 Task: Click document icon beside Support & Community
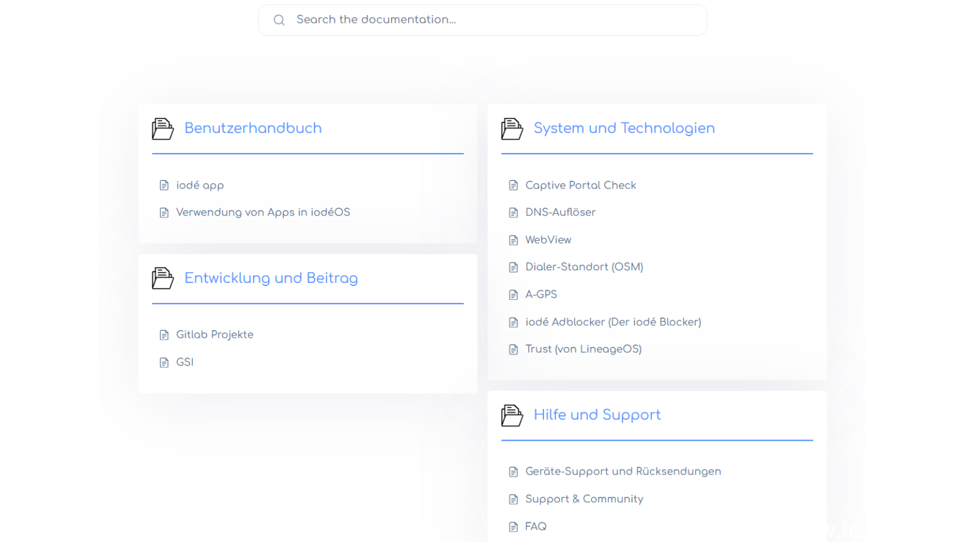(513, 500)
